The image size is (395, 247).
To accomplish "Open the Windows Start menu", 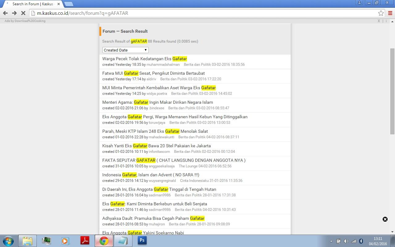I will coord(8,241).
